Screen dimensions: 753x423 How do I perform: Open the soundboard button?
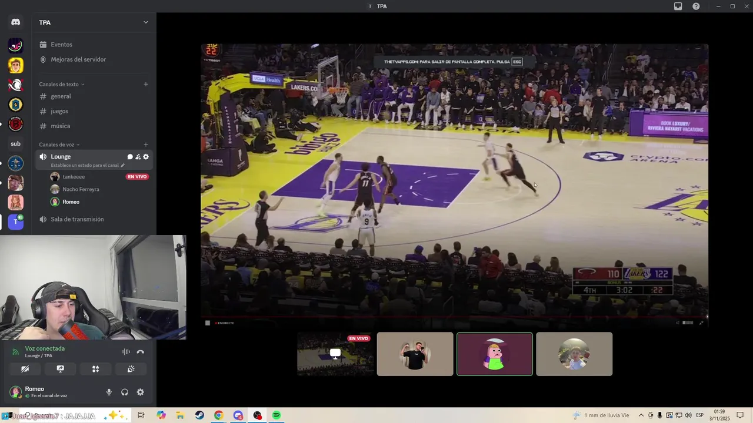coord(131,369)
